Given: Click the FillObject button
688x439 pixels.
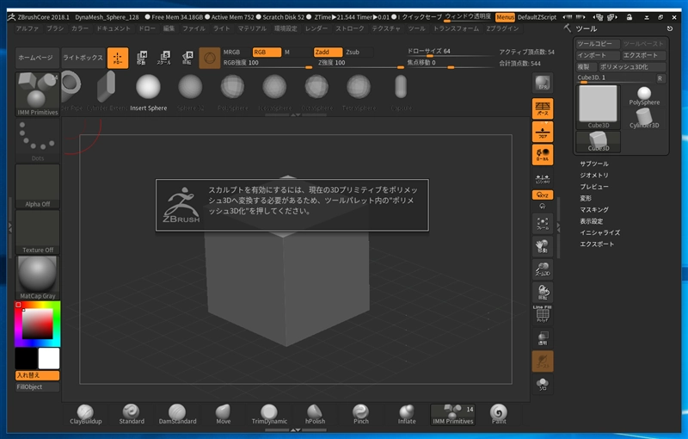Looking at the screenshot, I should click(x=38, y=386).
